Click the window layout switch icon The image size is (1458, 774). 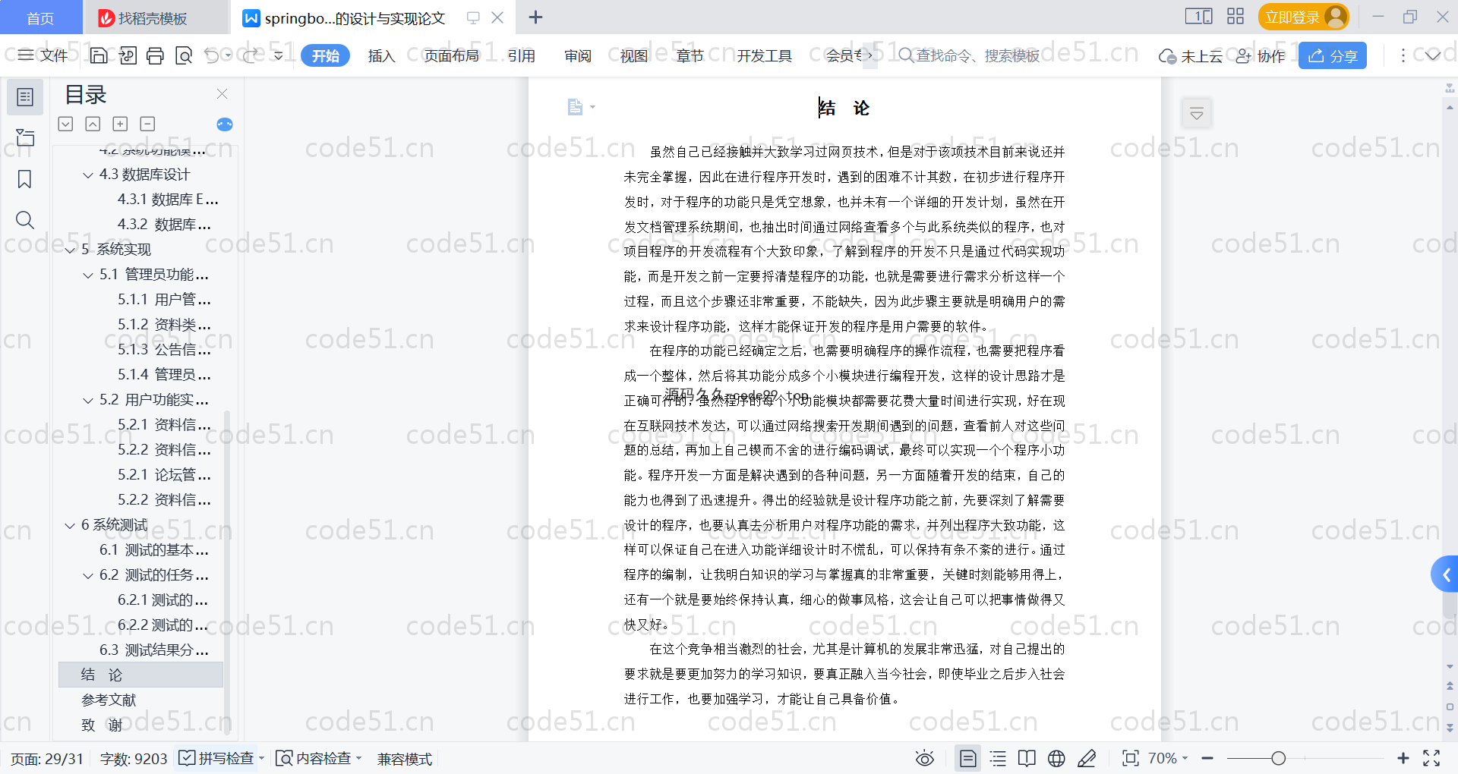1198,17
